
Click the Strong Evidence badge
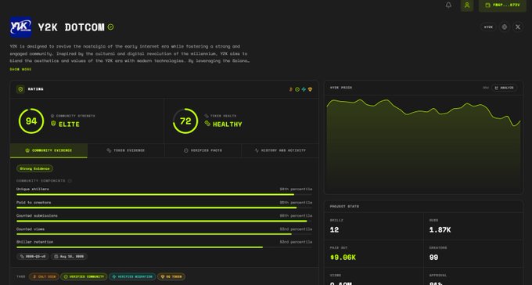coord(34,168)
